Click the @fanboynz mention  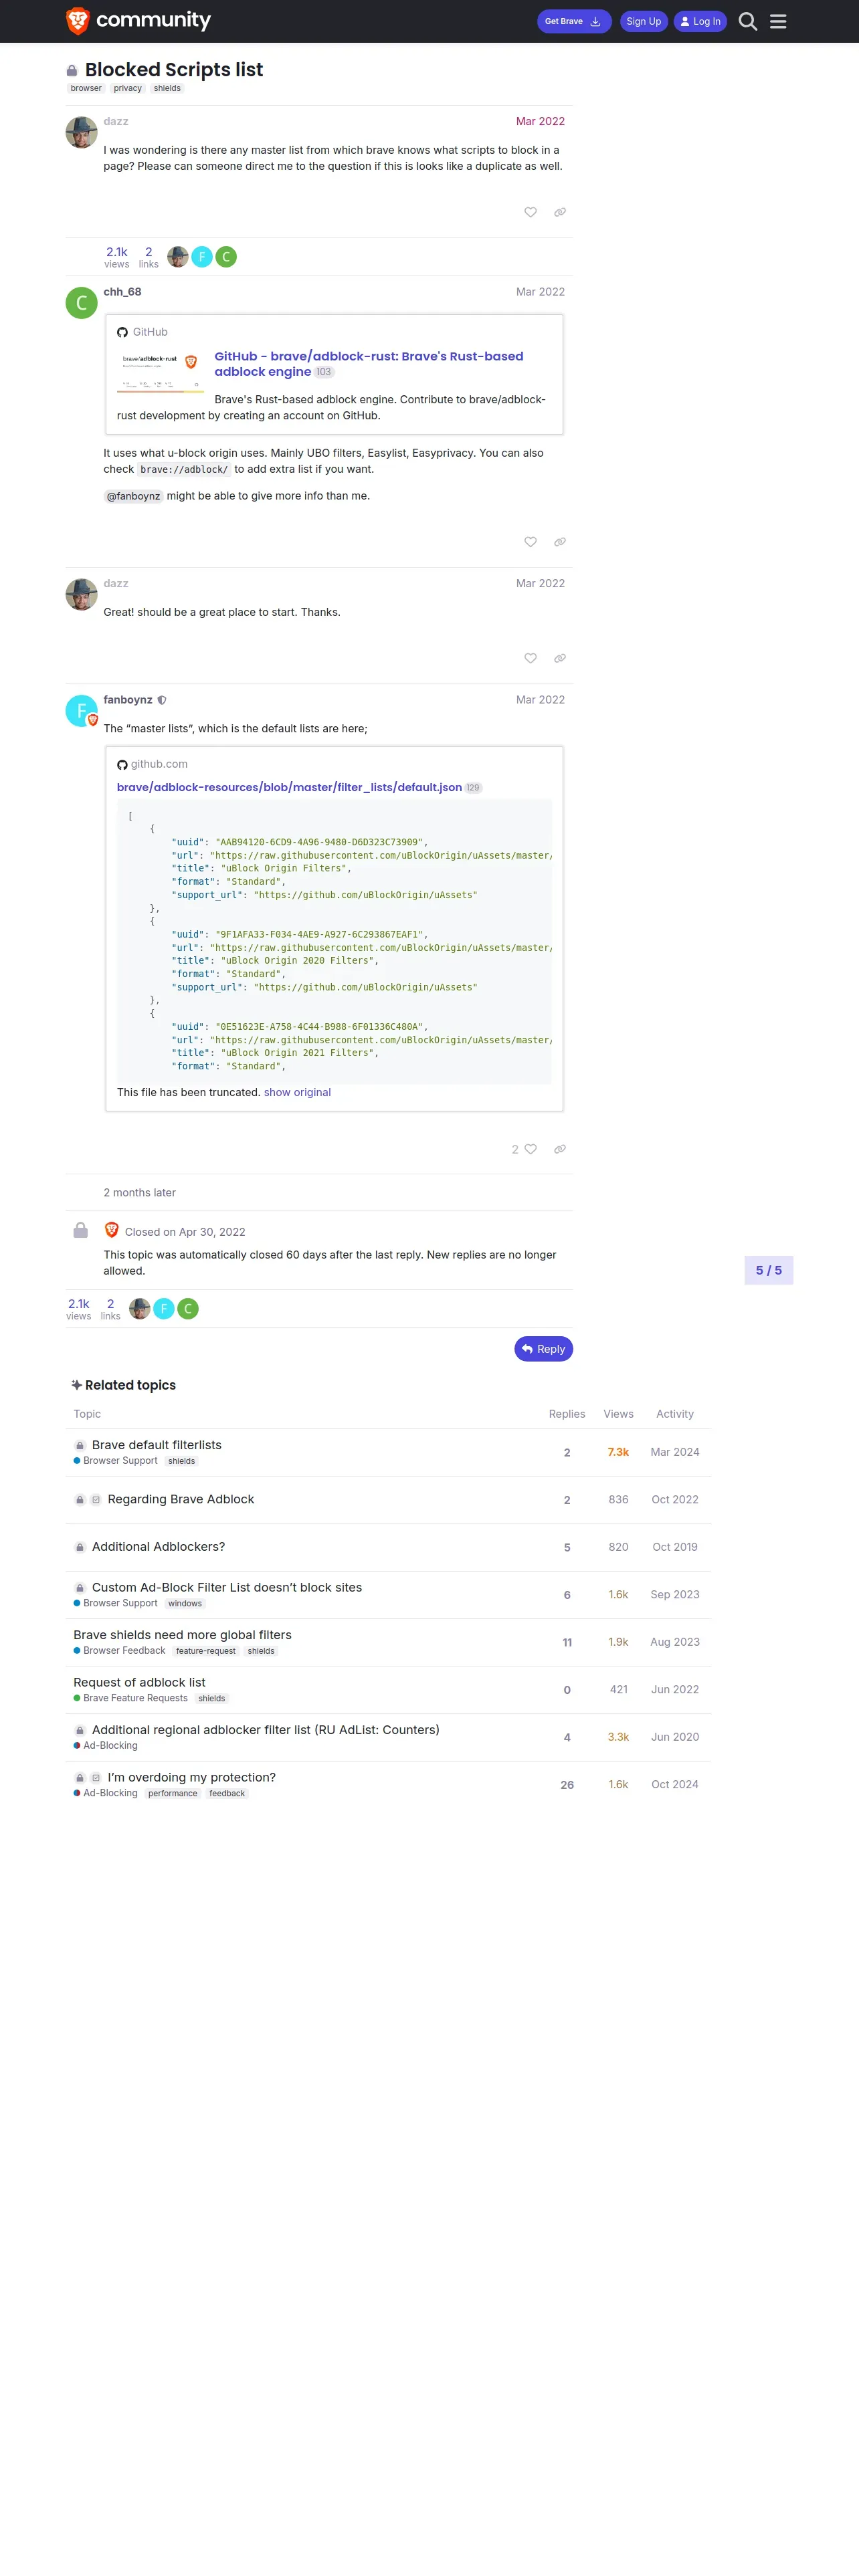[x=133, y=496]
